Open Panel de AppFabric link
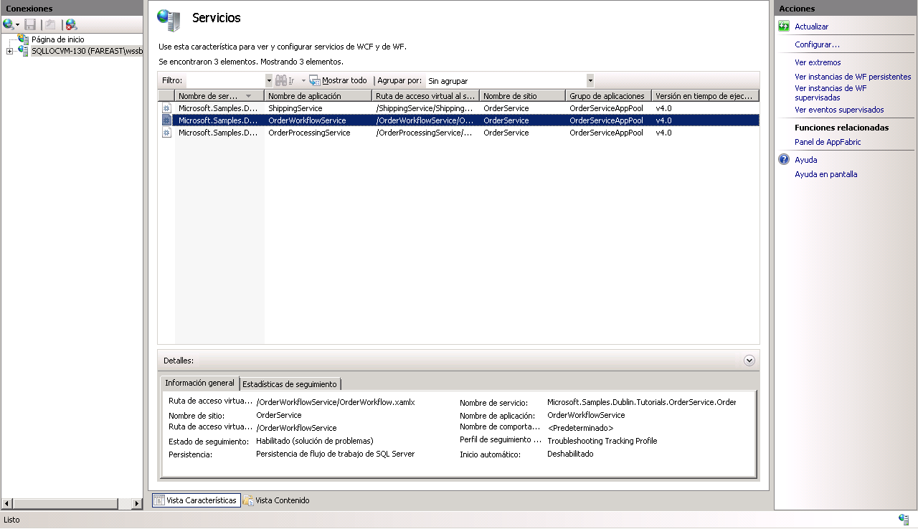 [x=828, y=142]
